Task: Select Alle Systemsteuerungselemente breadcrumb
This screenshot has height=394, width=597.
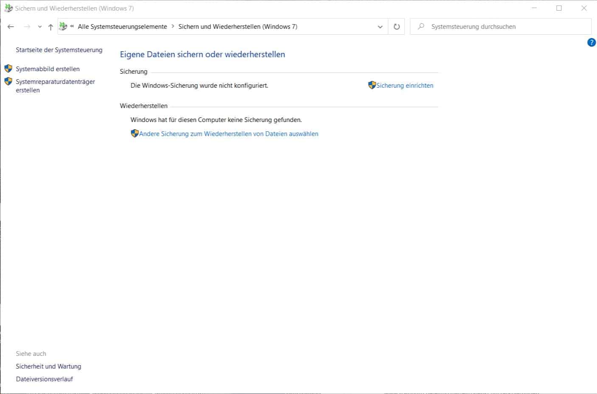Action: [x=122, y=27]
